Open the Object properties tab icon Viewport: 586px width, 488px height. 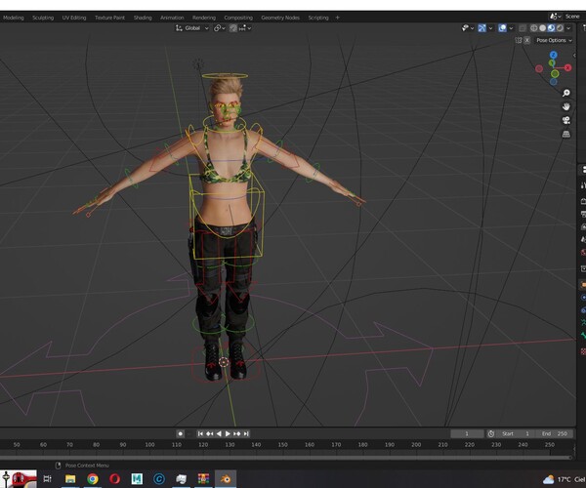pos(583,285)
